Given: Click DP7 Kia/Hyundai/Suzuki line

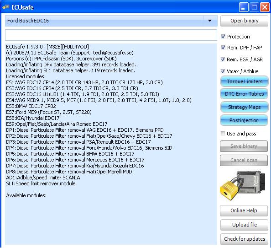Looking at the screenshot, I should (75, 166).
